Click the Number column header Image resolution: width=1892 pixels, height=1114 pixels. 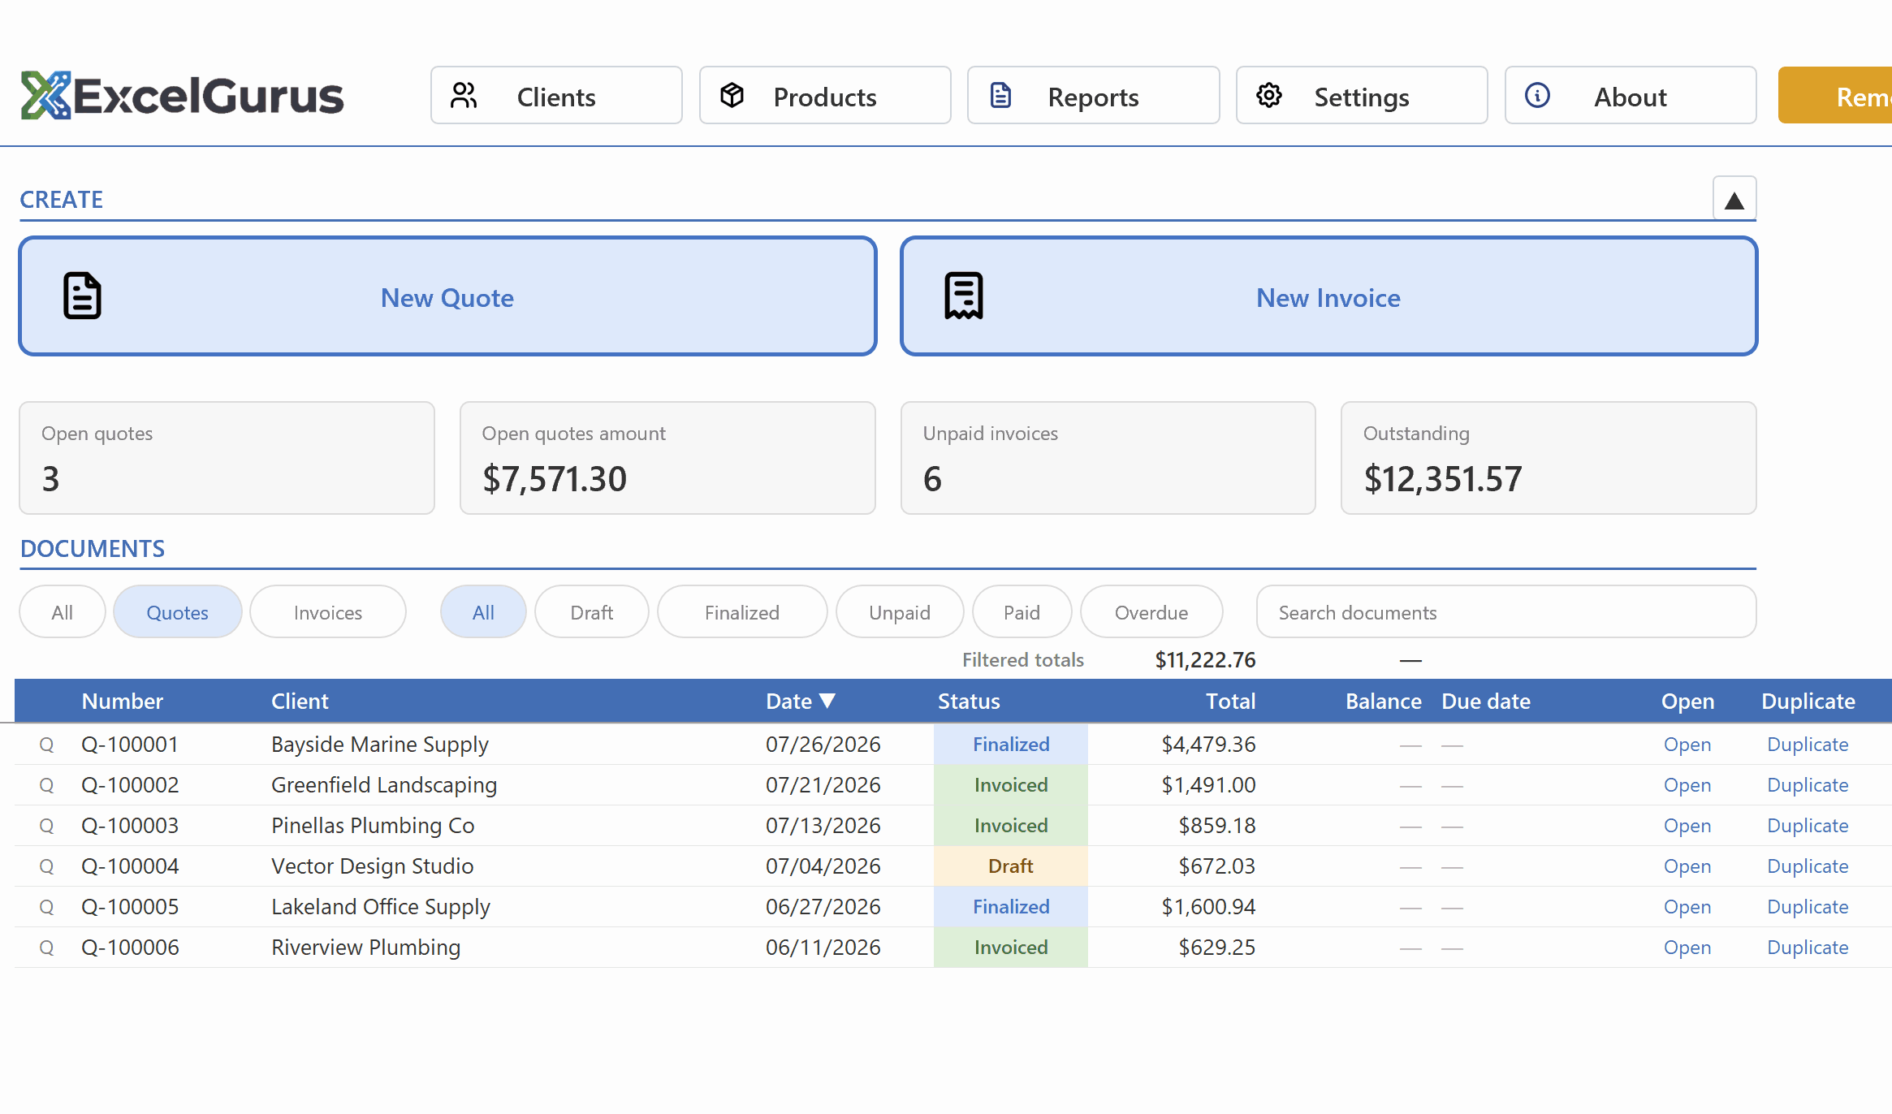point(122,701)
